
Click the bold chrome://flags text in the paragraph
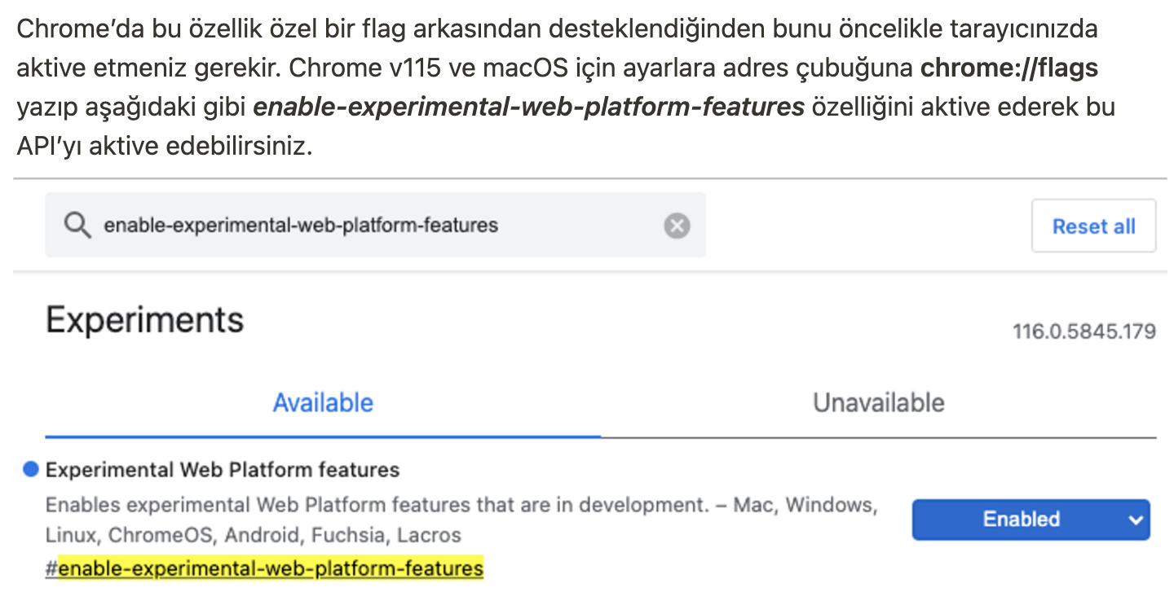(1009, 68)
